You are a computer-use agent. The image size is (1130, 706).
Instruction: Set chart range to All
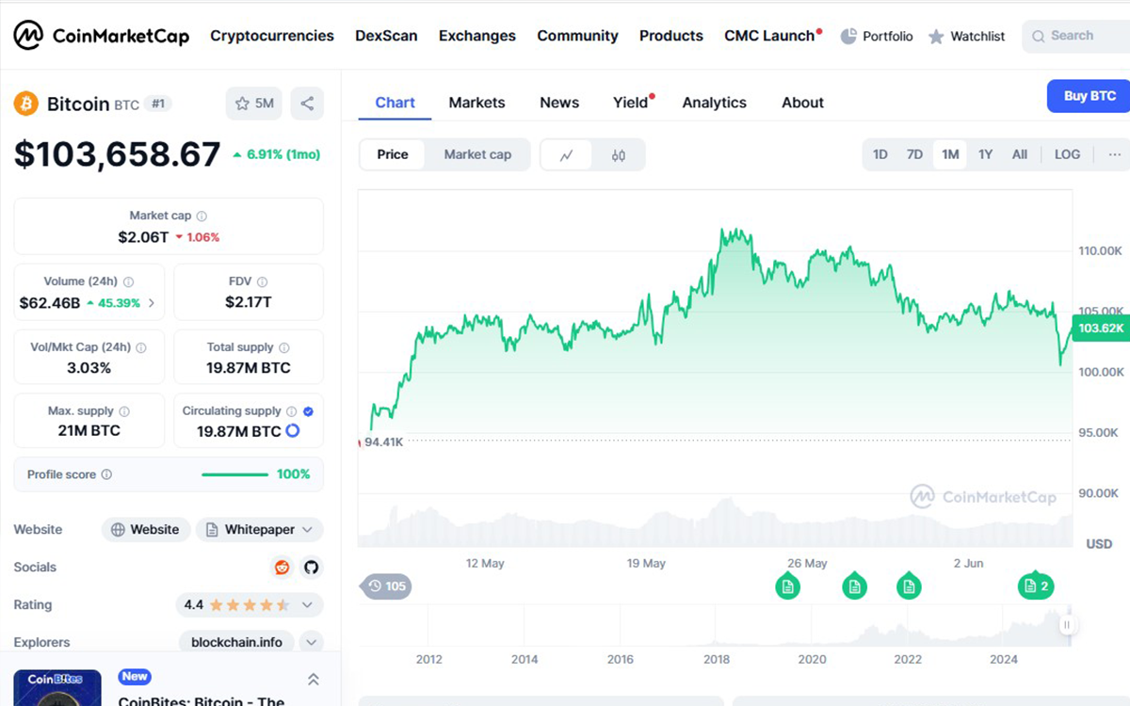(1020, 154)
